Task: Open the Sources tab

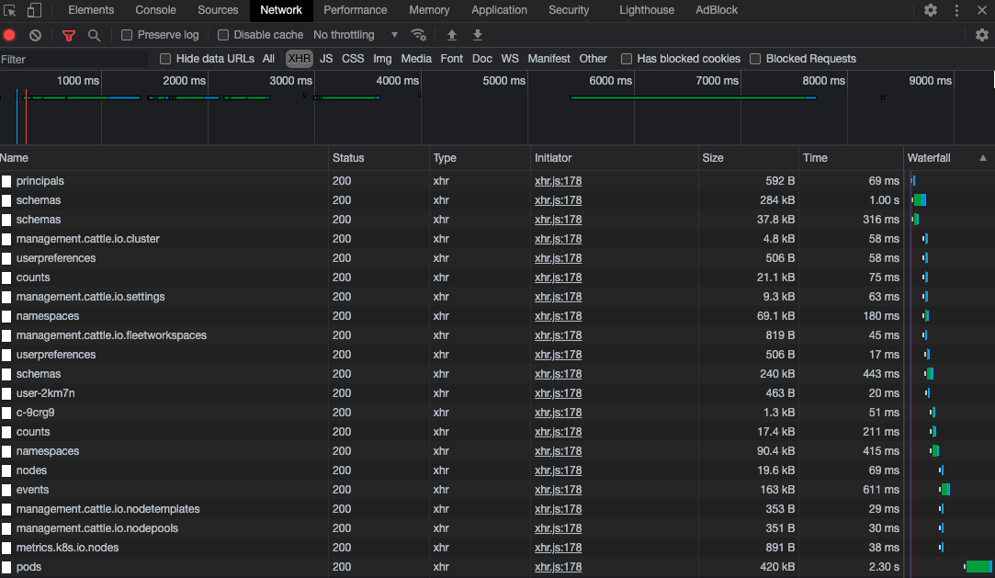Action: tap(218, 10)
